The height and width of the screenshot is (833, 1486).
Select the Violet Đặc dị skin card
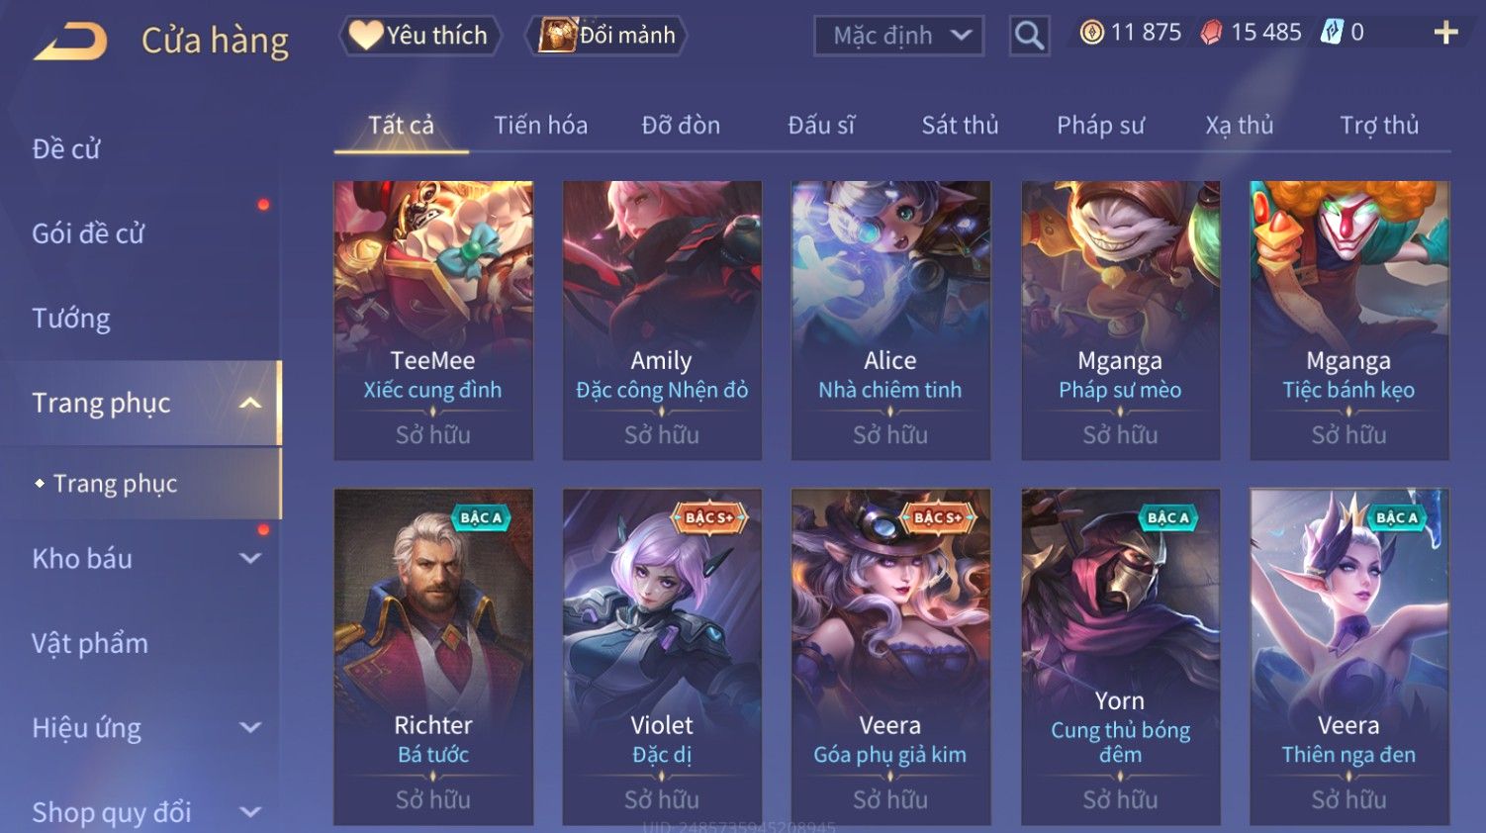coord(662,657)
